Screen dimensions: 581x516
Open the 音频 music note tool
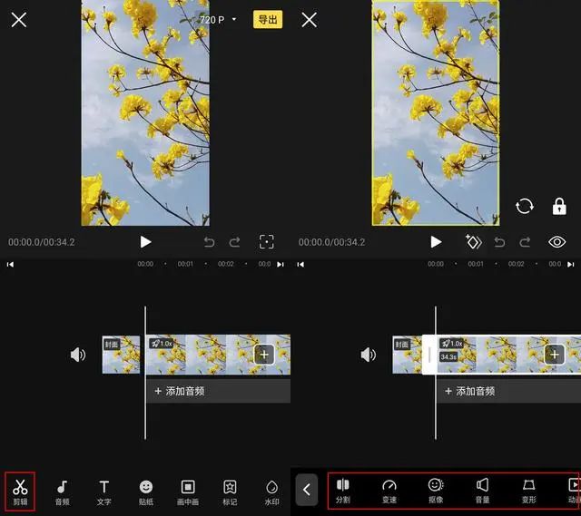point(63,492)
